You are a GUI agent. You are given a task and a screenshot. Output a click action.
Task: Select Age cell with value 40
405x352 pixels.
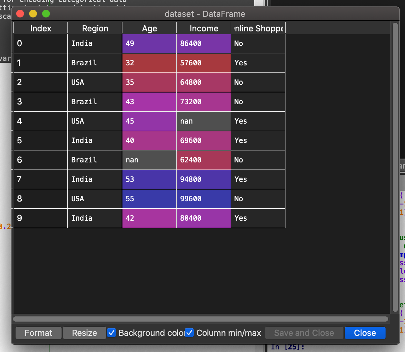pyautogui.click(x=149, y=141)
